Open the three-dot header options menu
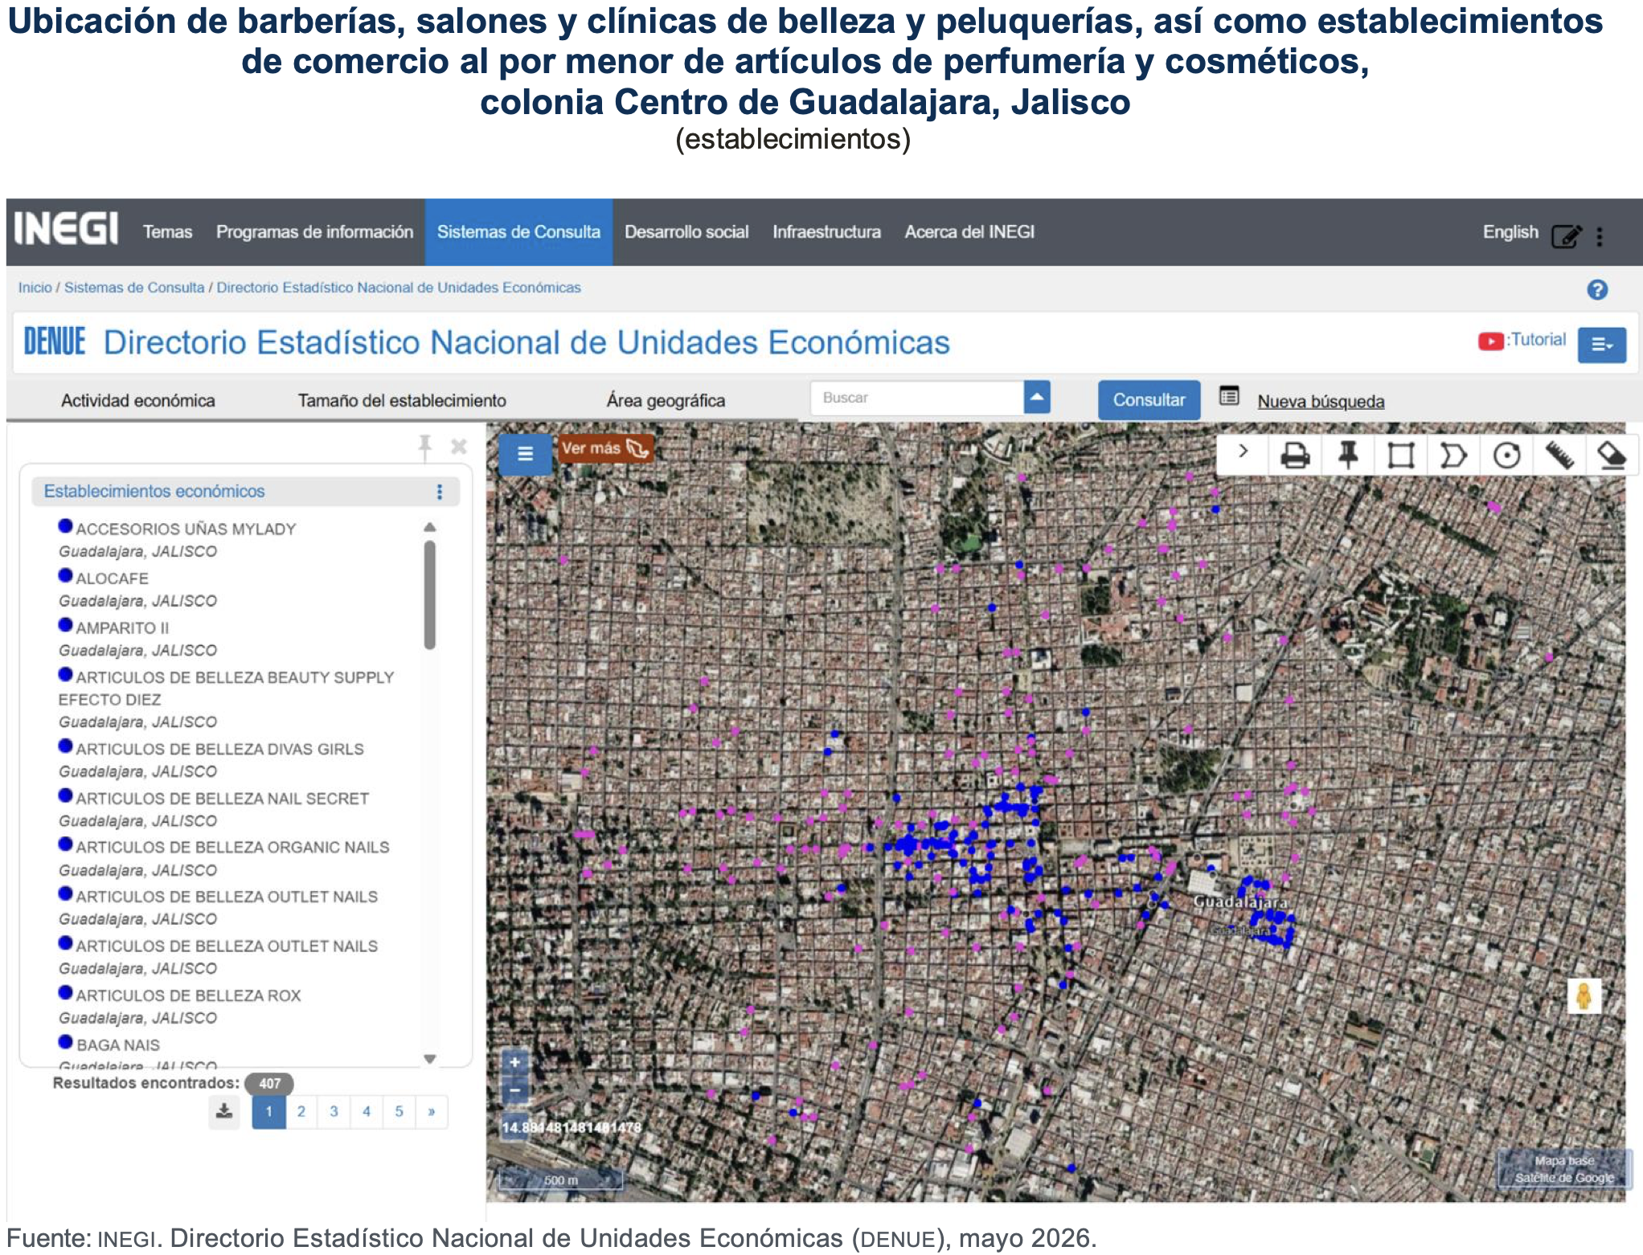Viewport: 1643px width, 1255px height. tap(1600, 236)
